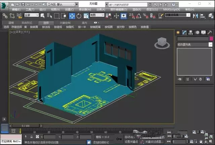This screenshot has height=145, width=215.
Task: Click the Open File icon
Action: pyautogui.click(x=18, y=4)
